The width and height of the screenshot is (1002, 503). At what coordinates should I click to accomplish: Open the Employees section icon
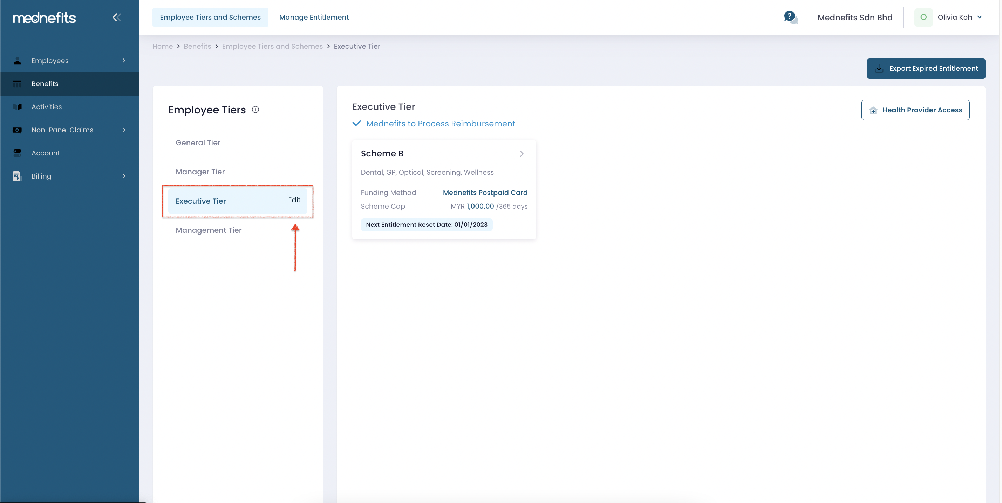(x=18, y=60)
